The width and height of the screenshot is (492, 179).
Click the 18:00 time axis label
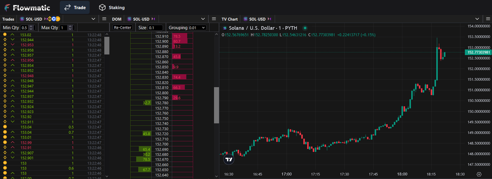402,174
